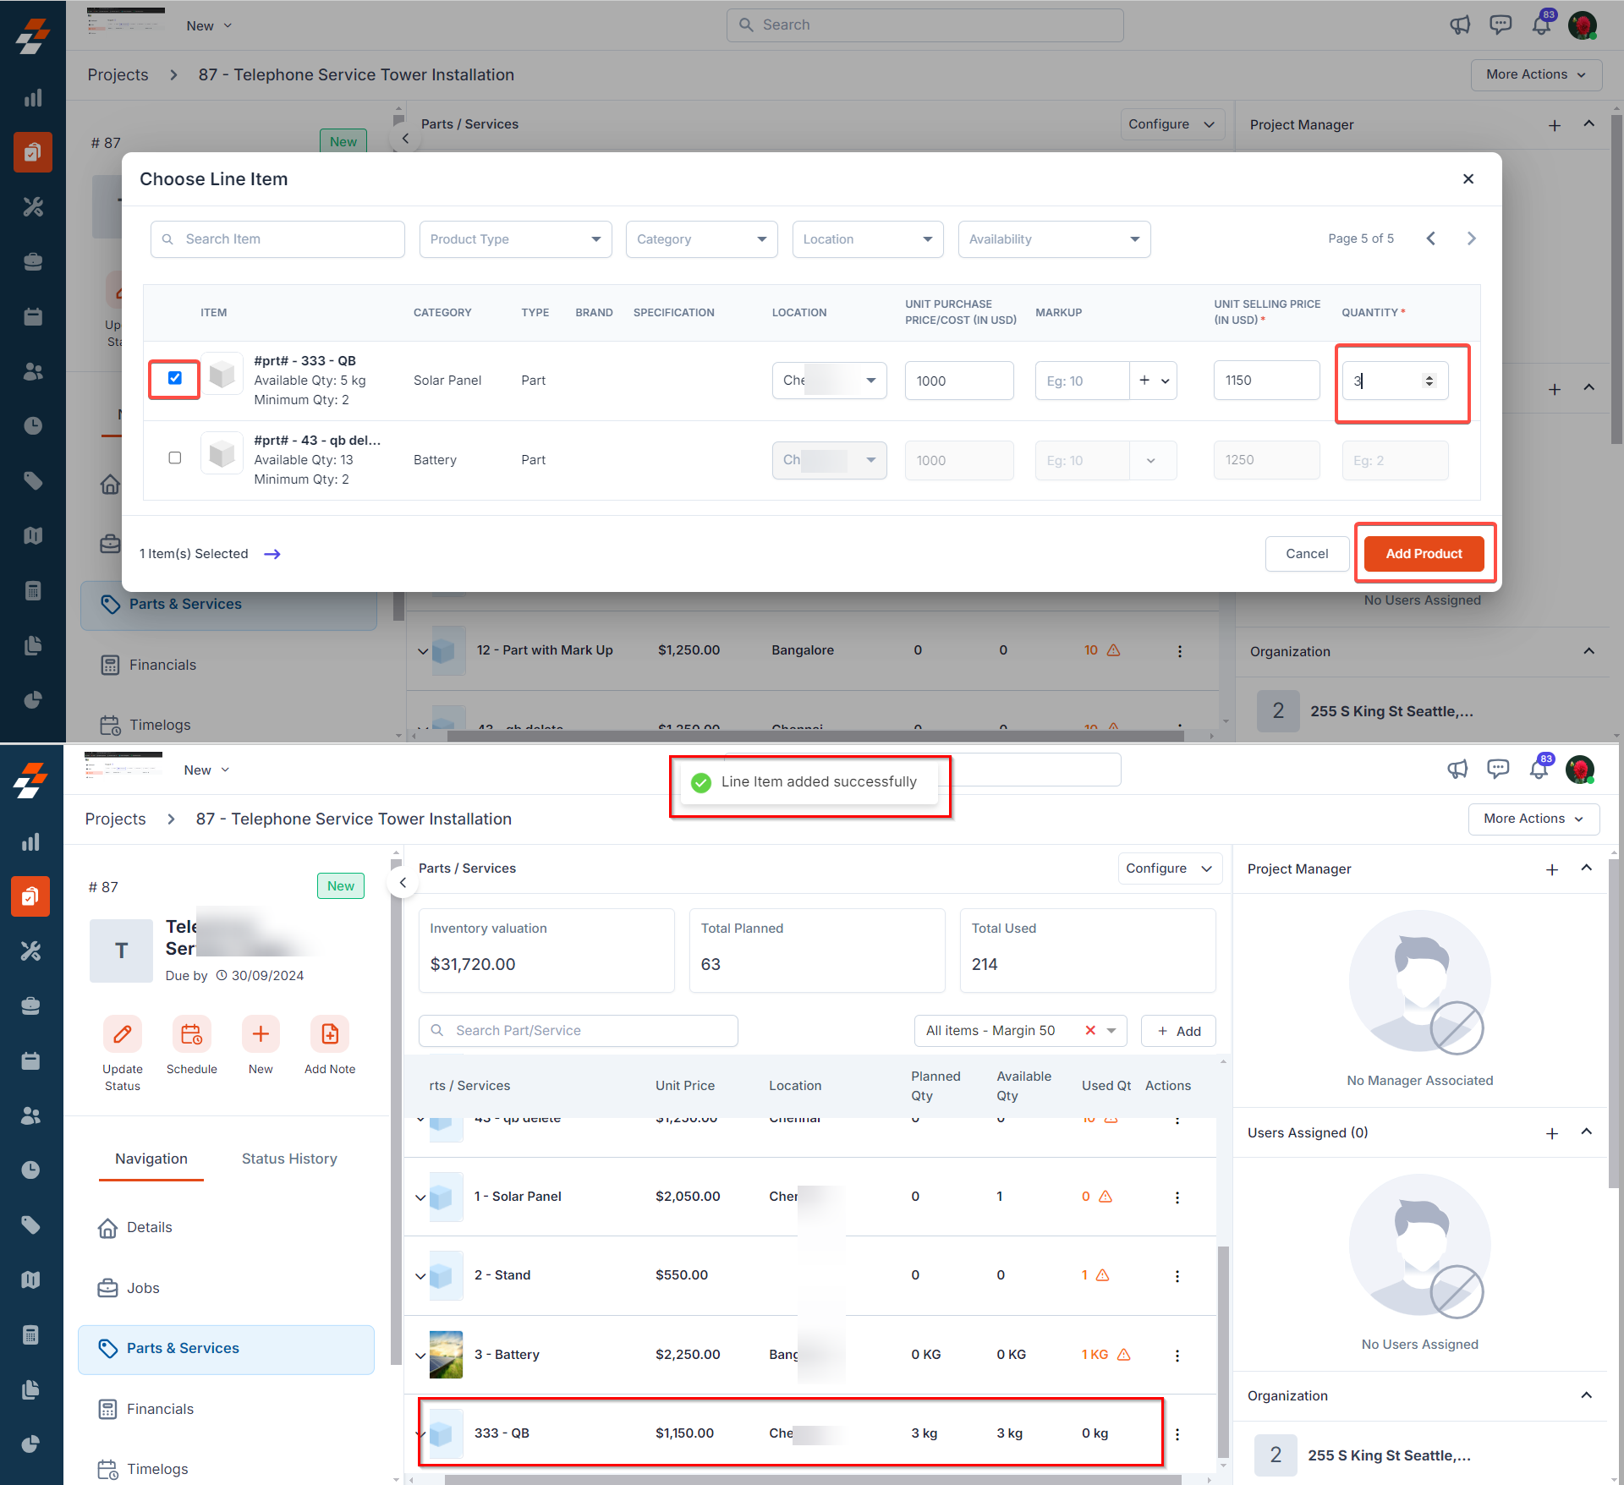Increment the quantity stepper for 333 - QB
This screenshot has width=1624, height=1485.
(1429, 376)
